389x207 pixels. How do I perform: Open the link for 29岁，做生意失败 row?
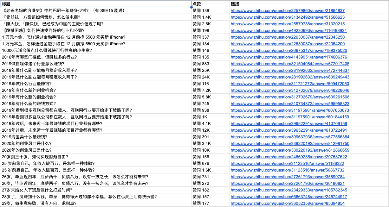[288, 203]
